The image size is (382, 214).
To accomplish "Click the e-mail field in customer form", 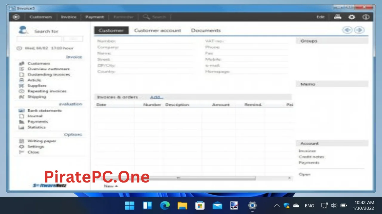I will click(x=247, y=65).
